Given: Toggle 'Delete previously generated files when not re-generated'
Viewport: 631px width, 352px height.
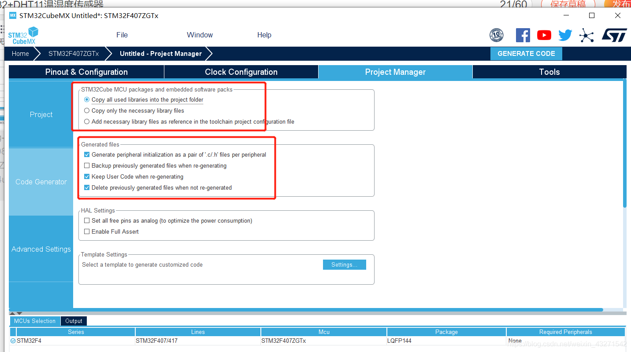Looking at the screenshot, I should pyautogui.click(x=87, y=188).
